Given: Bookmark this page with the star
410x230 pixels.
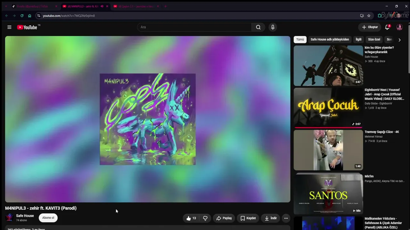Looking at the screenshot, I should click(369, 16).
